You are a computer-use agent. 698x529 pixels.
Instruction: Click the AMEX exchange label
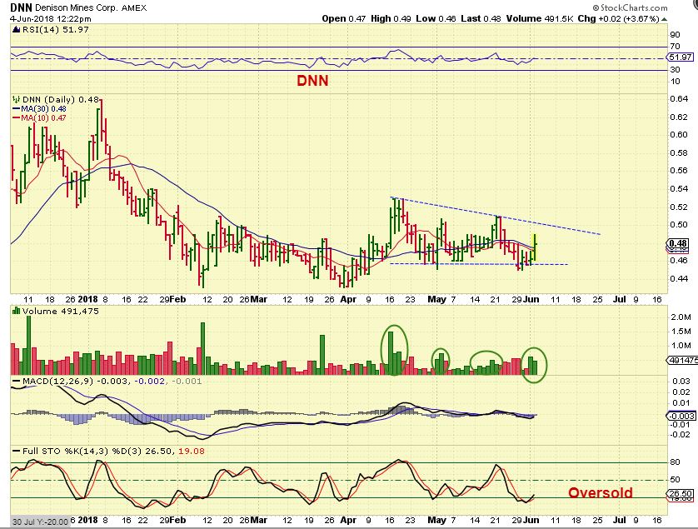tap(133, 8)
